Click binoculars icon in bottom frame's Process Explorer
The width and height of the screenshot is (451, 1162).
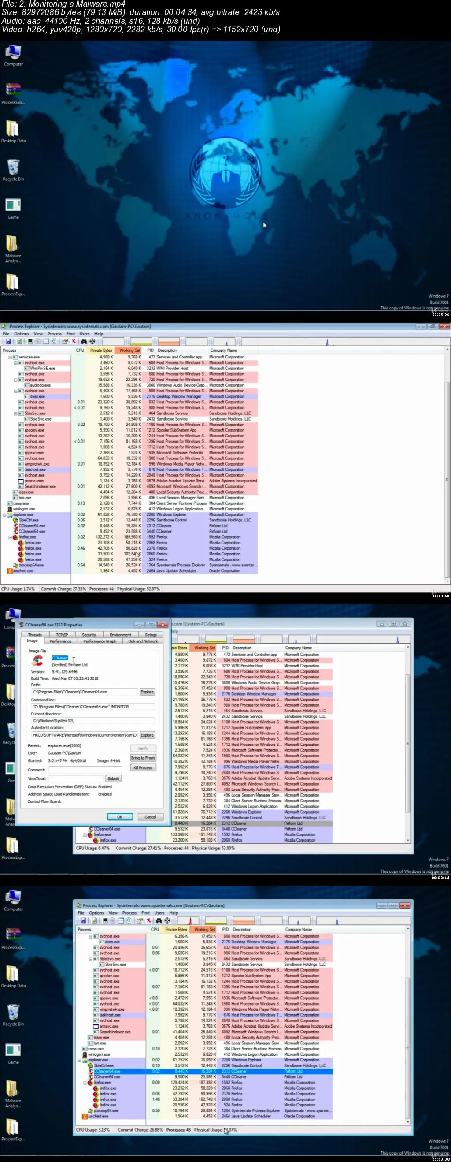(159, 921)
